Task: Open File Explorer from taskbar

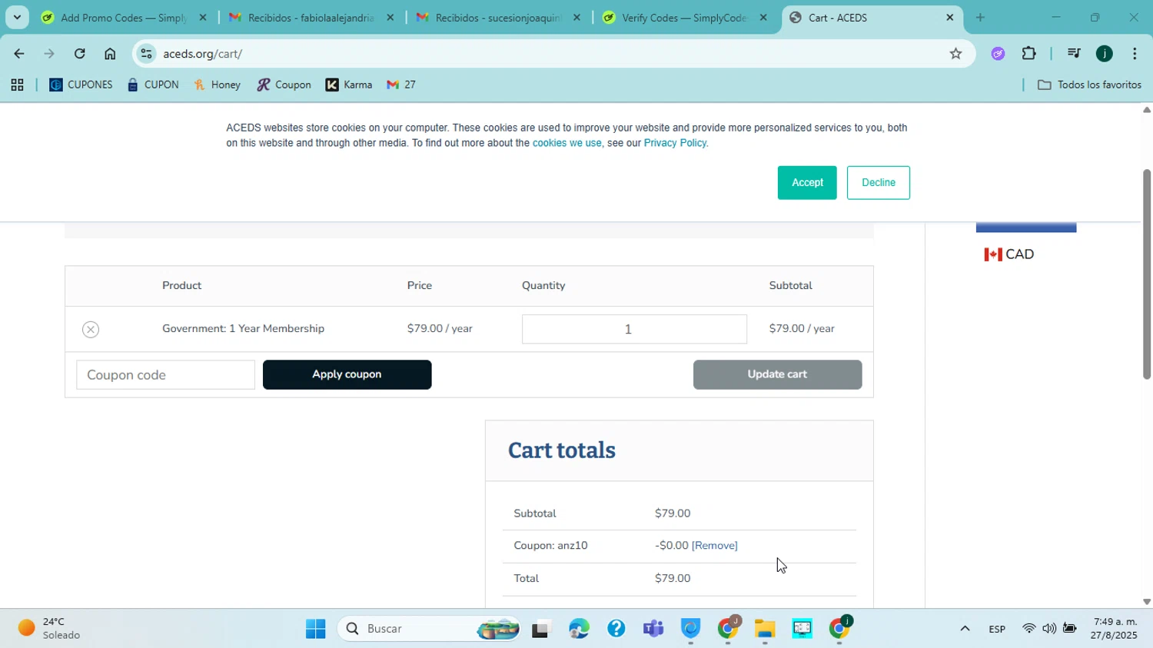Action: click(765, 629)
